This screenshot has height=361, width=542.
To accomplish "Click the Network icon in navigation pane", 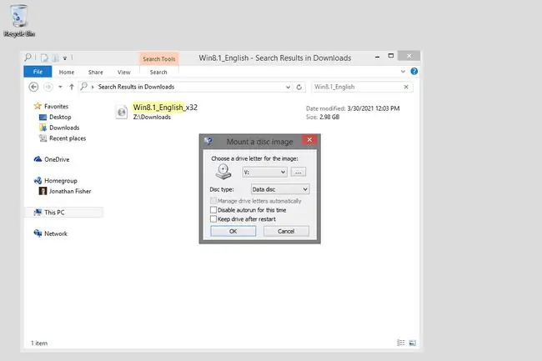I will (x=38, y=233).
